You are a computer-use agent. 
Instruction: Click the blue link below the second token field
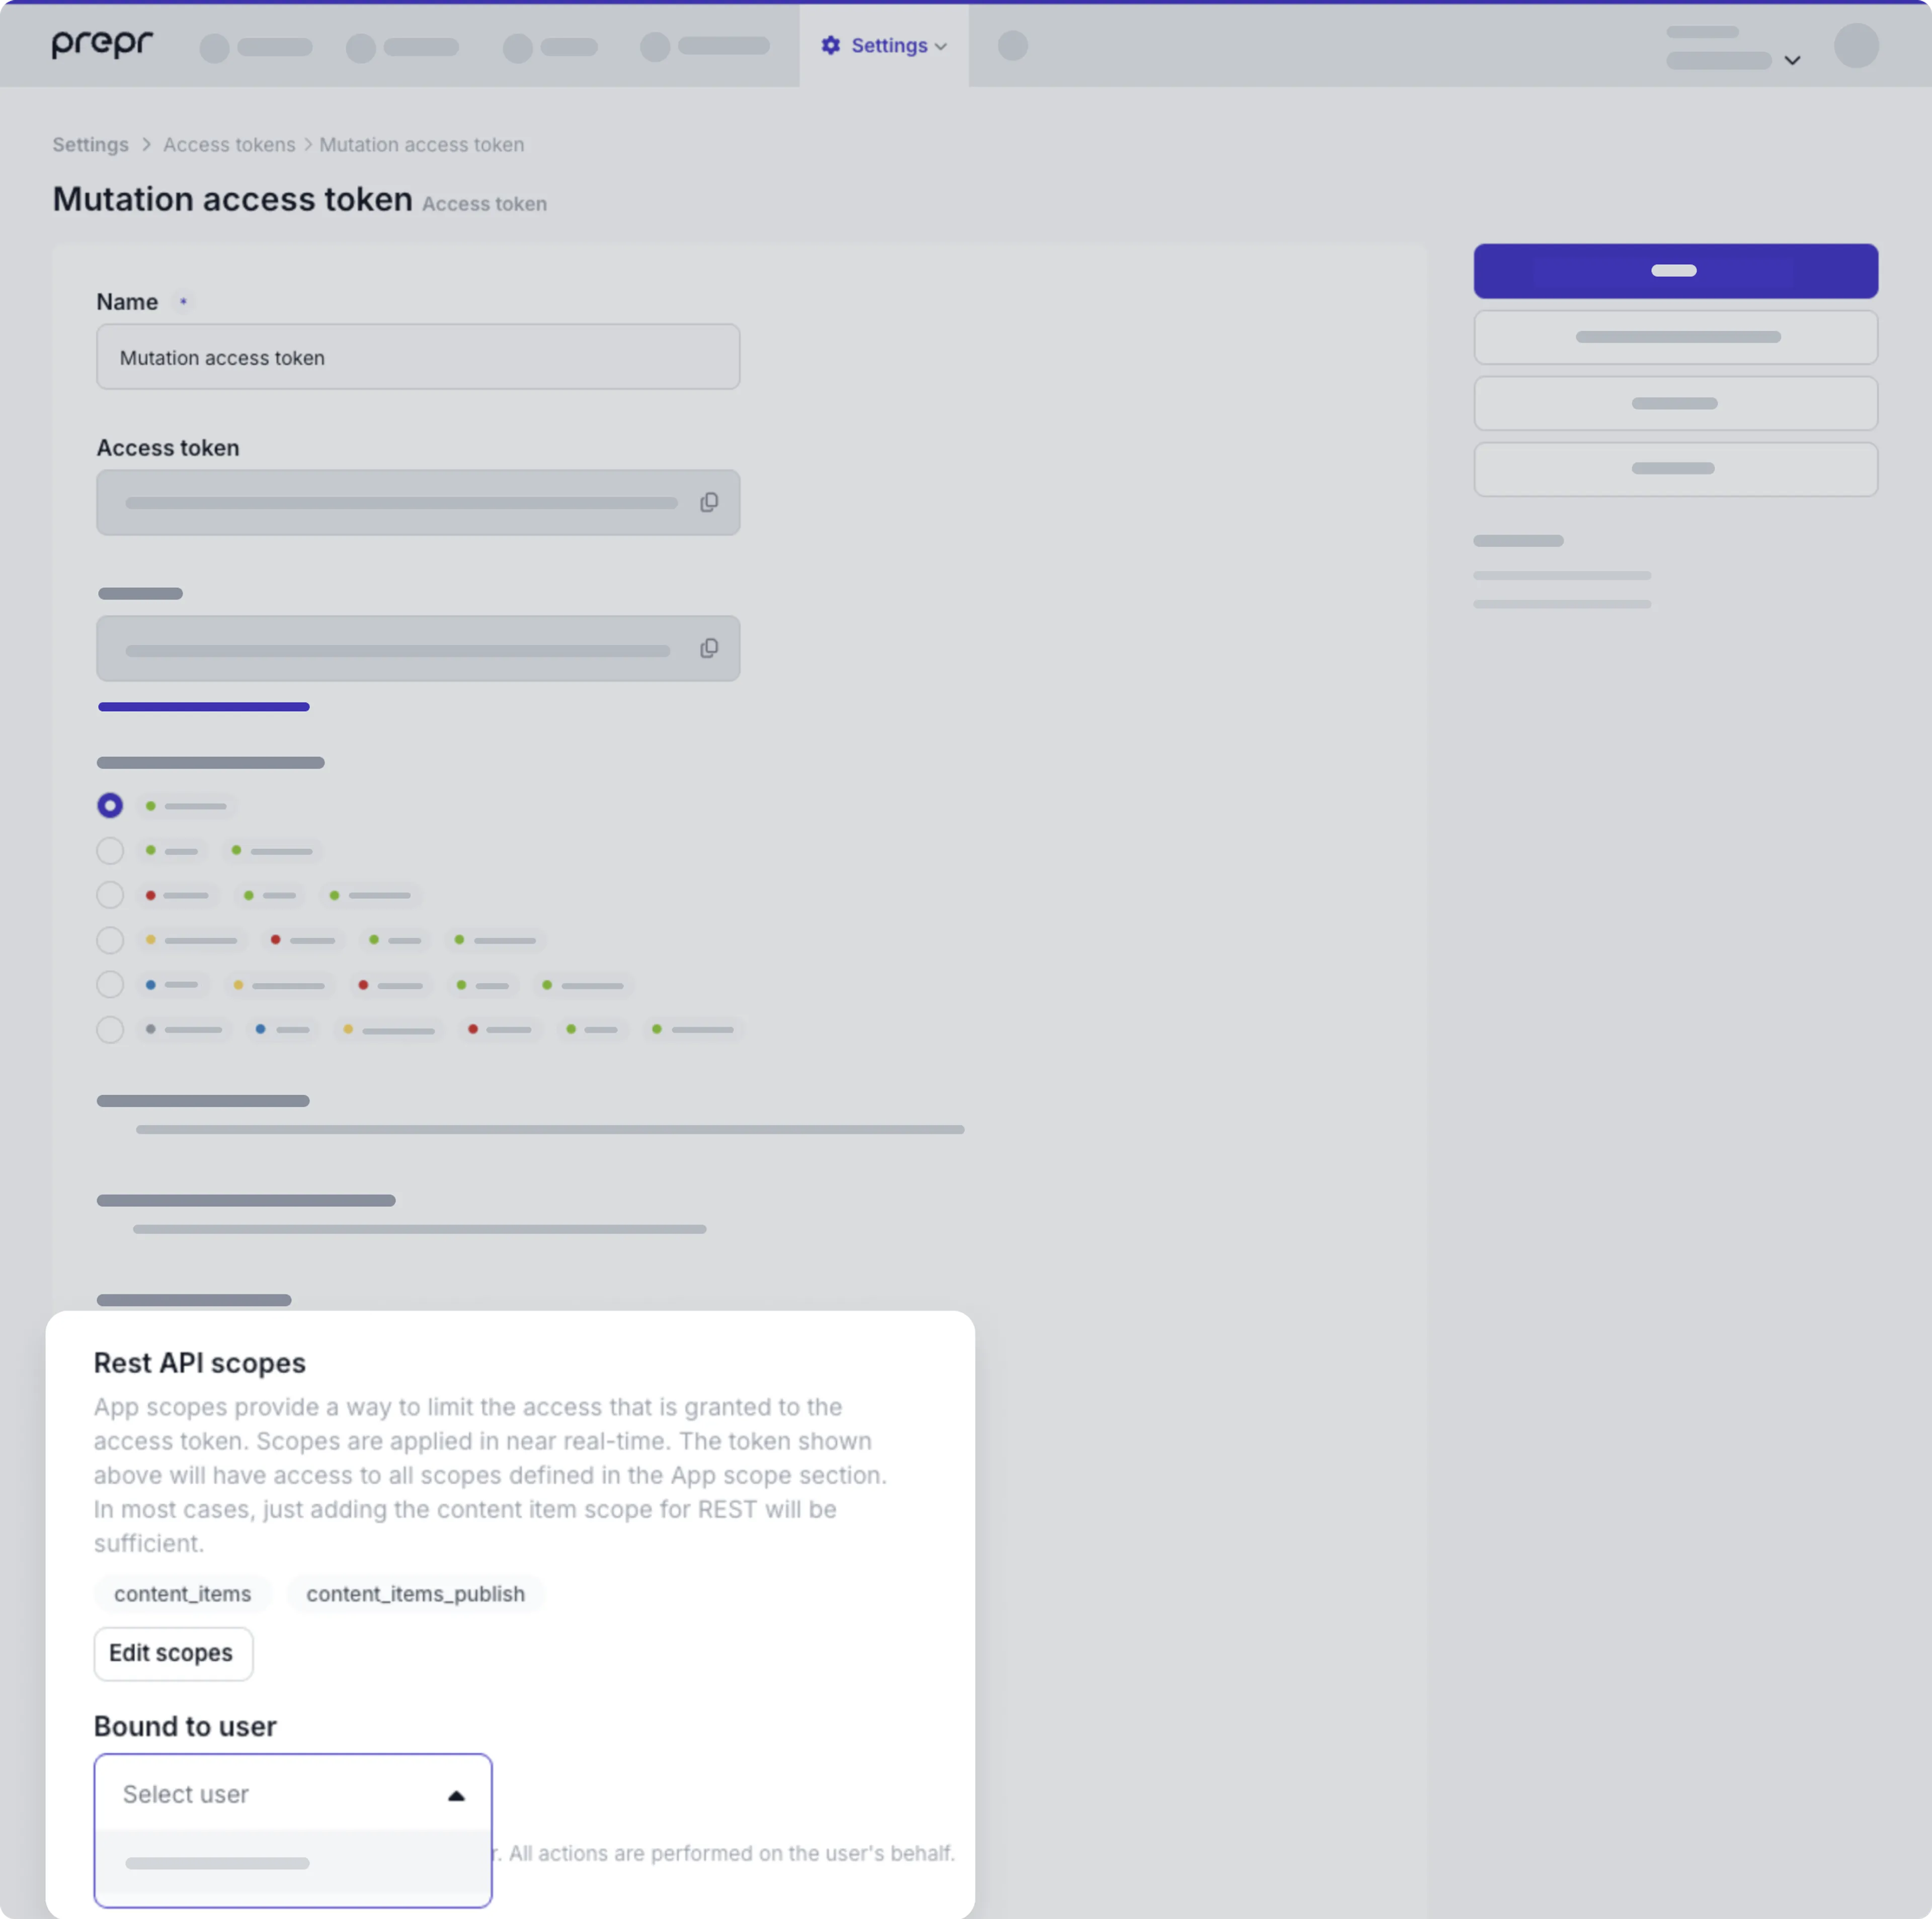(x=204, y=707)
